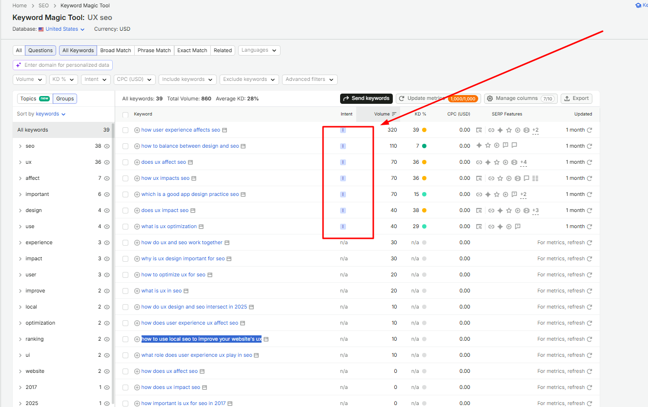Toggle the eye visibility icon for the 'seo' group

[x=107, y=146]
